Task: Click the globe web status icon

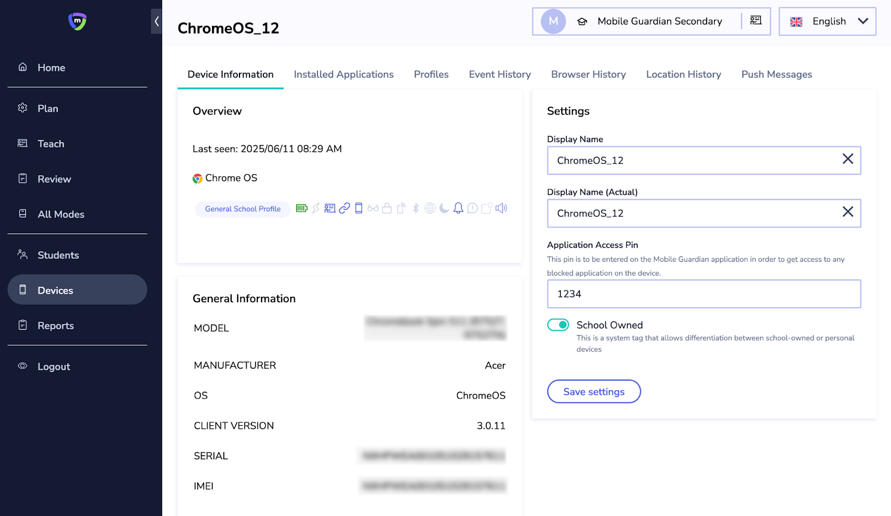Action: [430, 208]
